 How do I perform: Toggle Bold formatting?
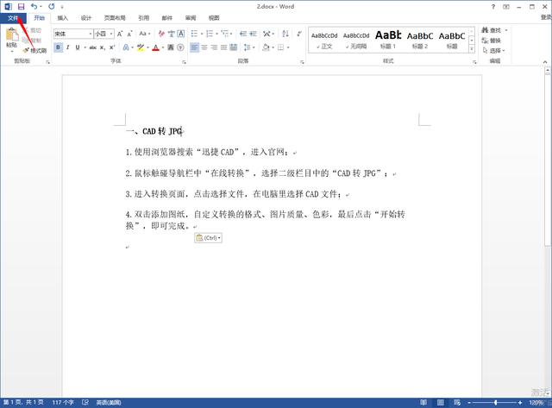58,47
